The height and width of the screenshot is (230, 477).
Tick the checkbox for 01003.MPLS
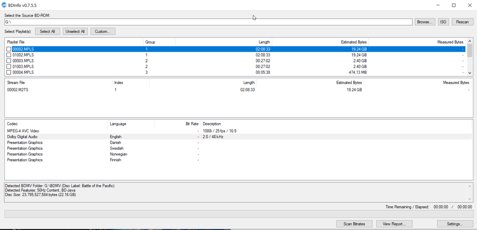point(9,67)
